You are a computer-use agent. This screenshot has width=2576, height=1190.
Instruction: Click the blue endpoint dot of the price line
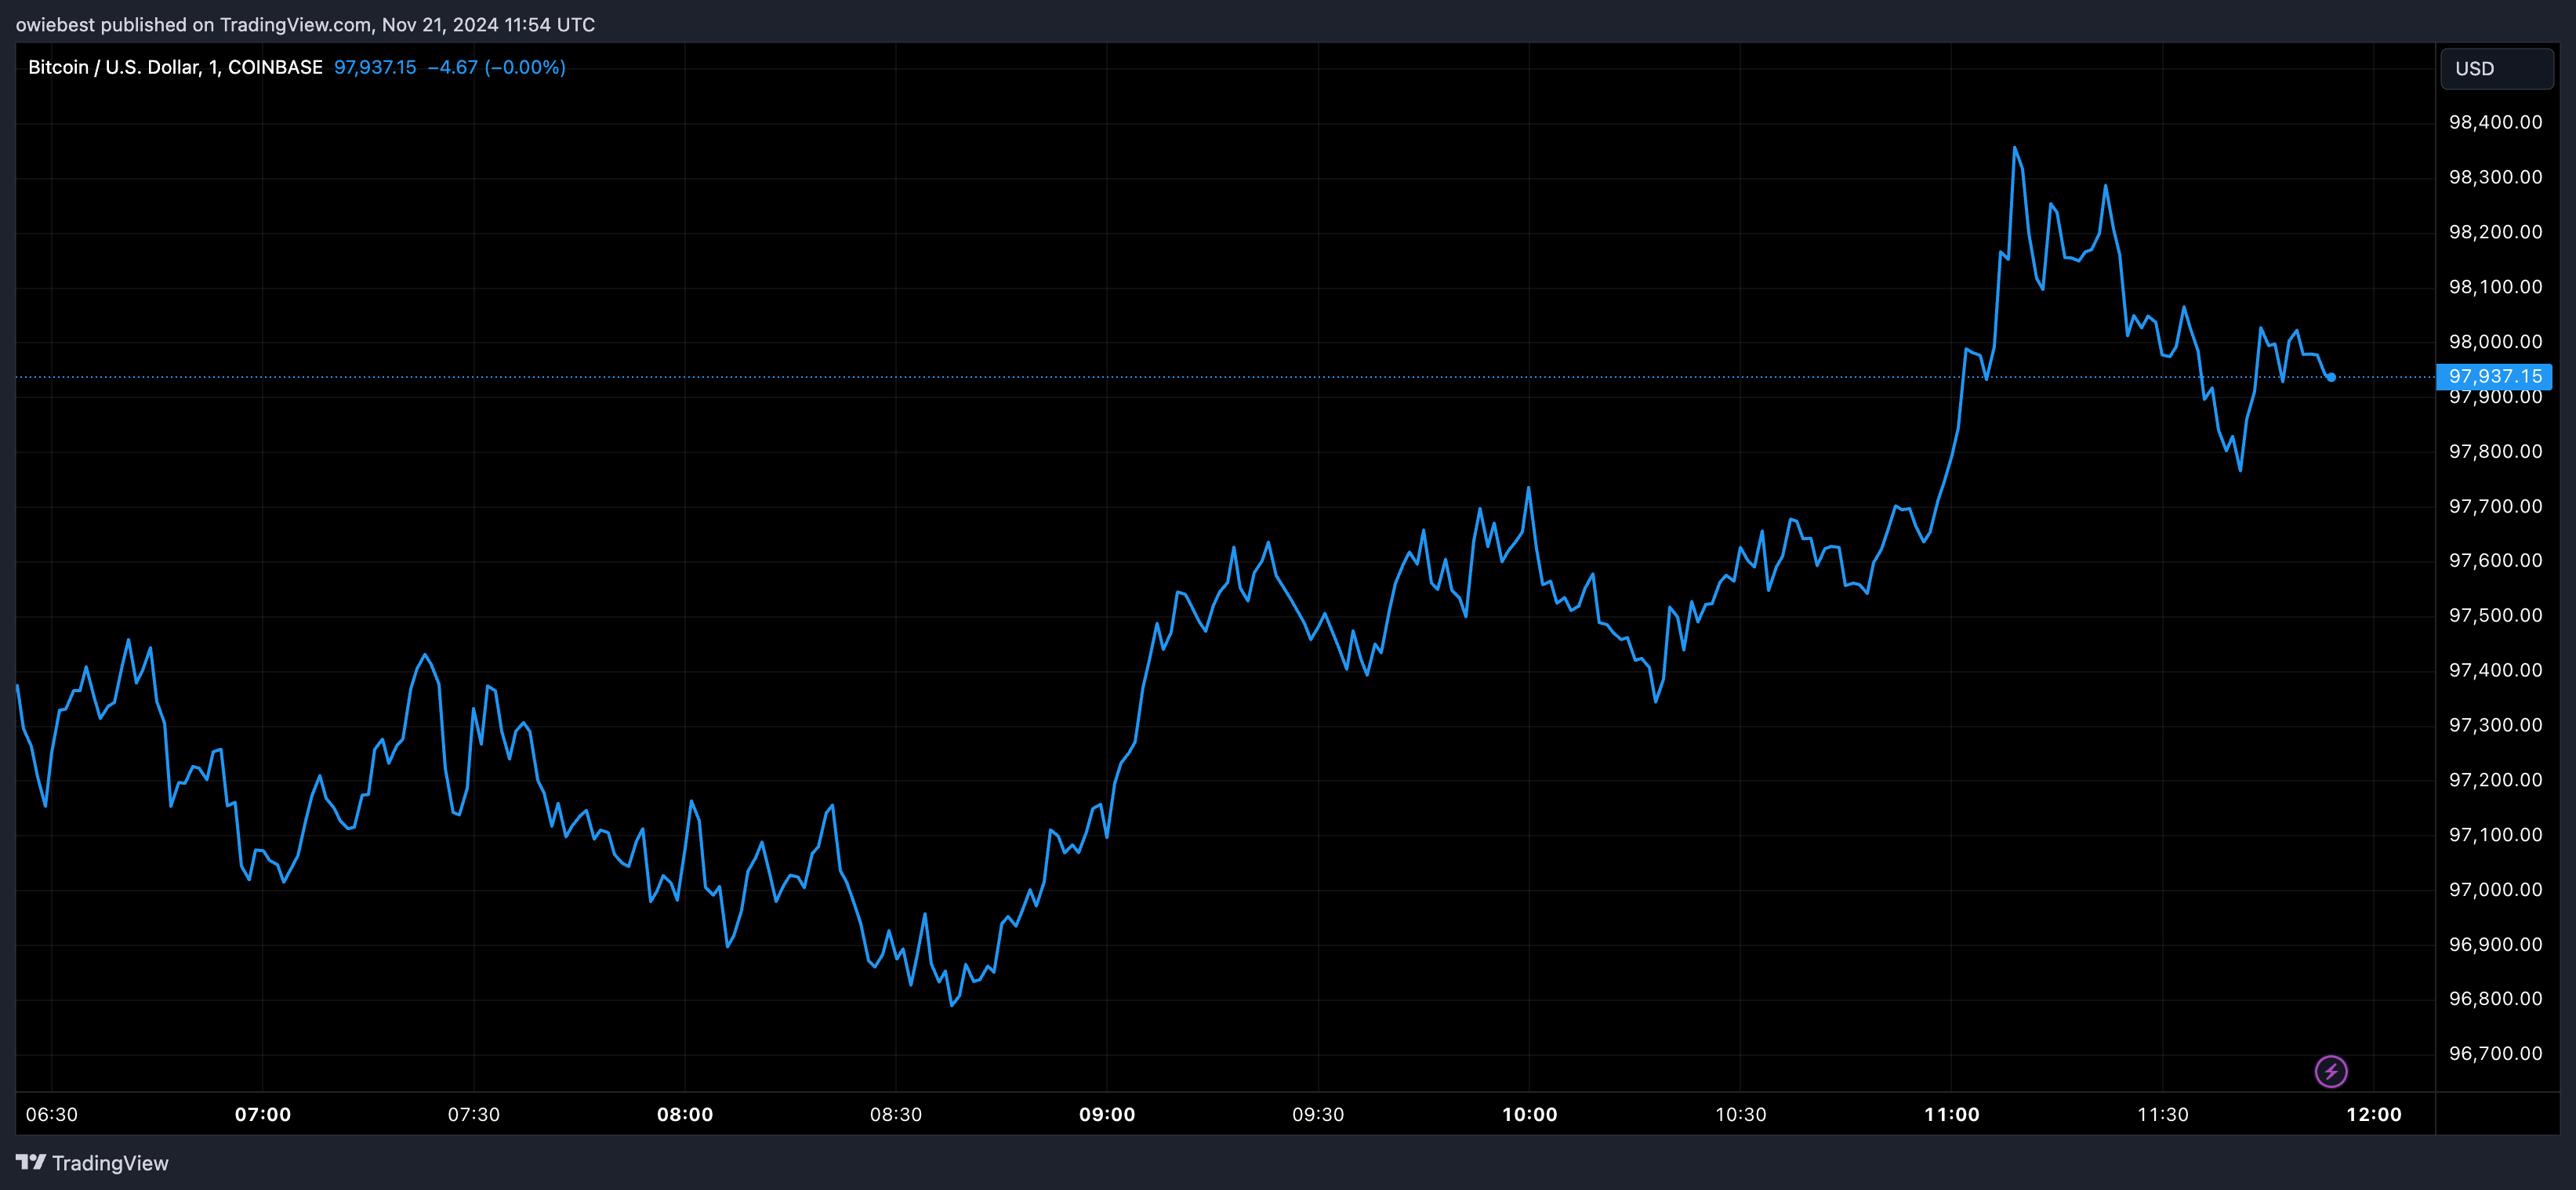click(2329, 377)
